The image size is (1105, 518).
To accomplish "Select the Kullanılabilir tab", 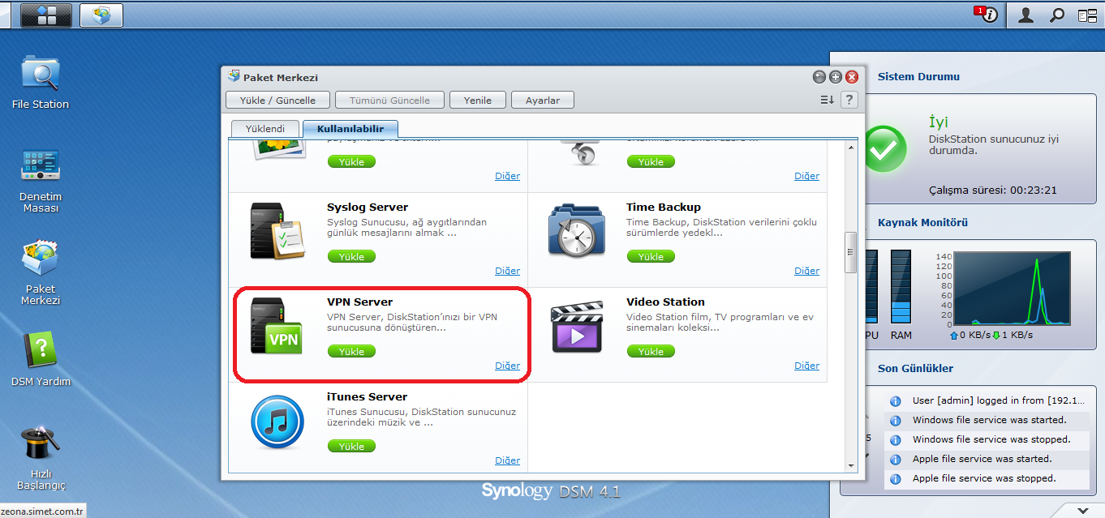I will pos(350,129).
